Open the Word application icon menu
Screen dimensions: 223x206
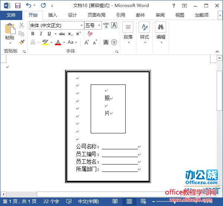tap(7, 6)
